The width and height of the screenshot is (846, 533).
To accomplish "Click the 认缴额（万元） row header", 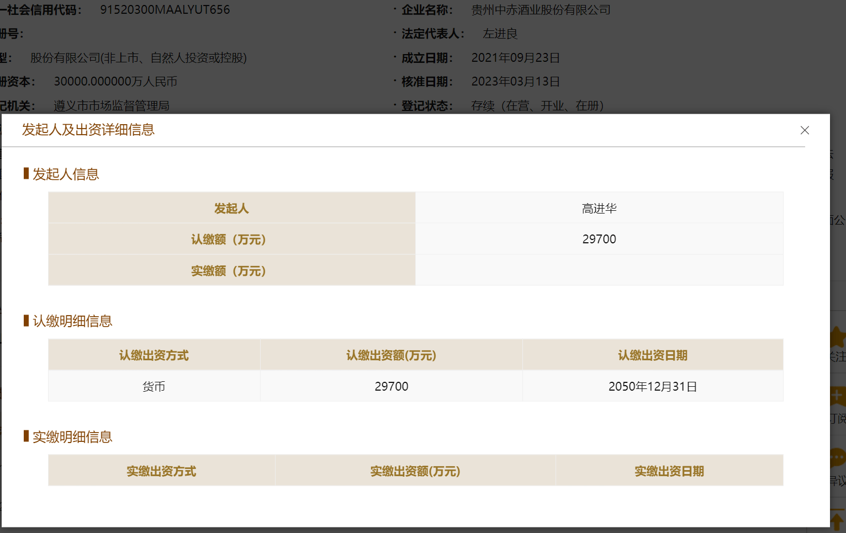I will coord(232,239).
